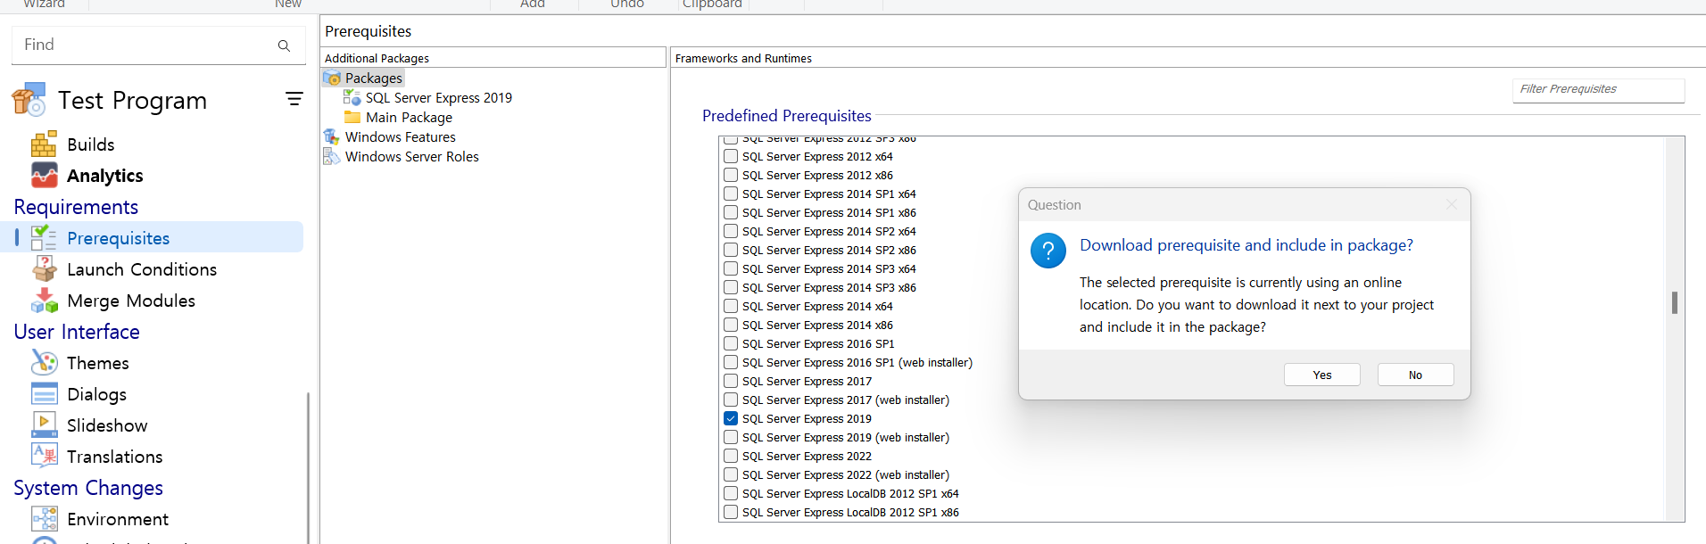
Task: Select the Packages tree node label
Action: 374,78
